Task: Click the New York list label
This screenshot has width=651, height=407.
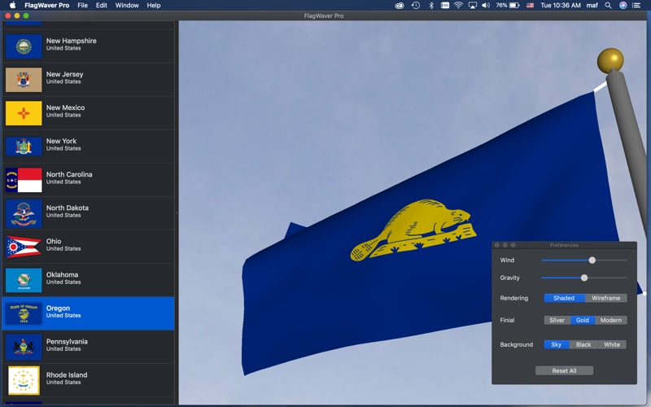Action: (x=62, y=141)
